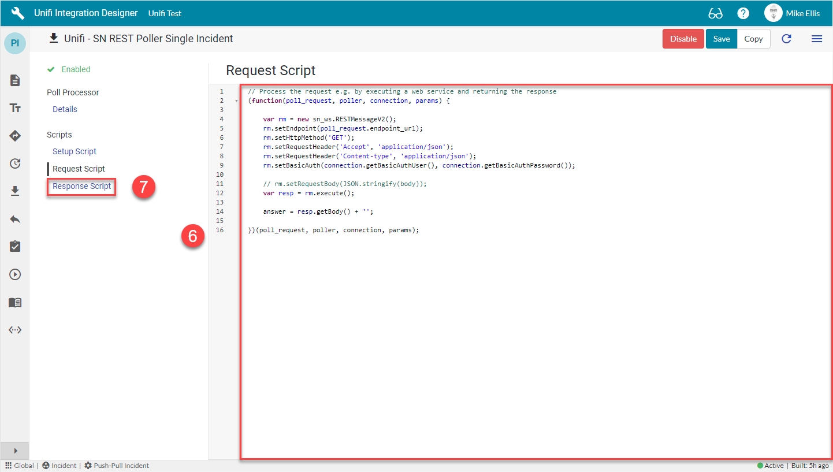The height and width of the screenshot is (472, 833).
Task: Click the document icon in left sidebar
Action: click(15, 80)
